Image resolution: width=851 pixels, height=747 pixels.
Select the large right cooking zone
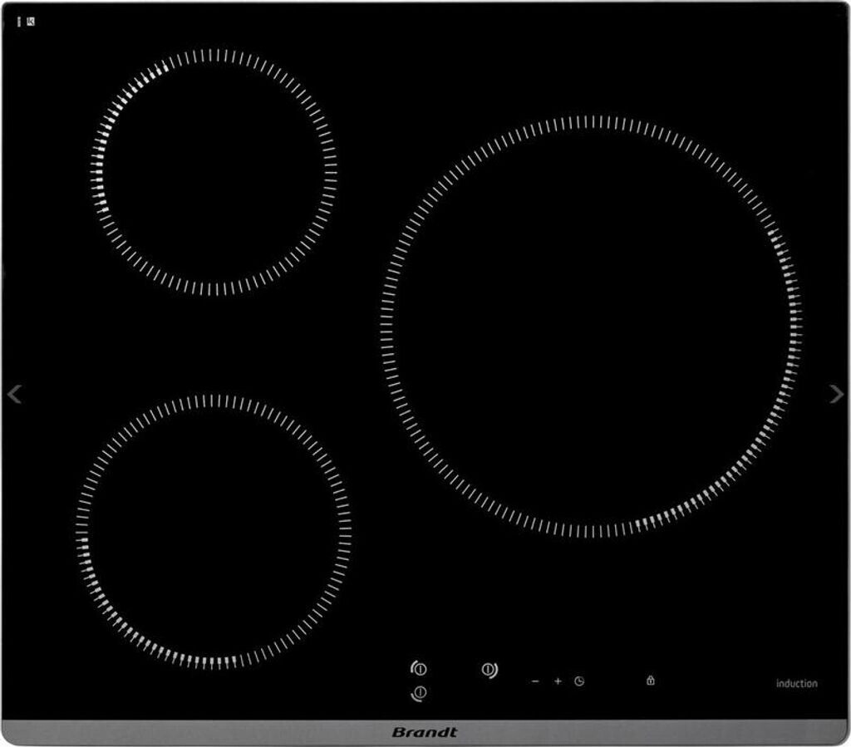pyautogui.click(x=591, y=326)
